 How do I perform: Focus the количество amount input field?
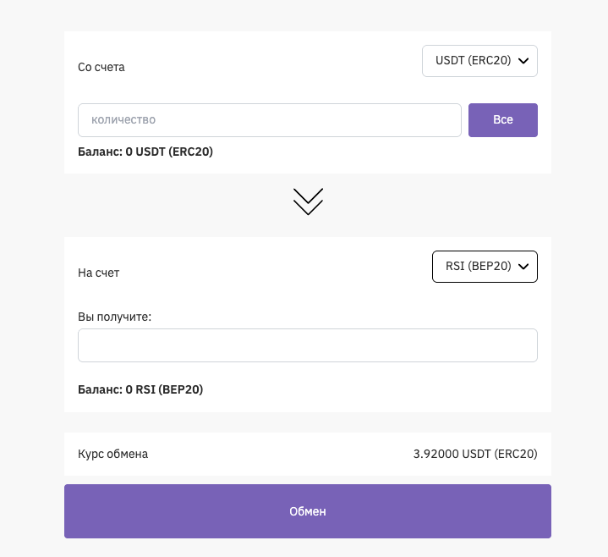click(269, 120)
